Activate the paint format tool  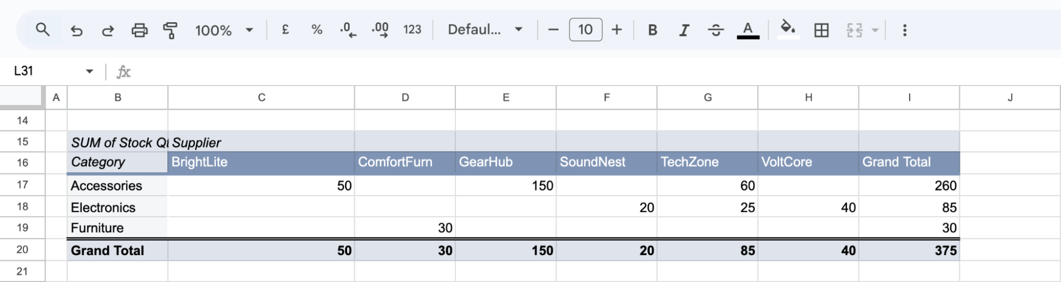(x=170, y=30)
